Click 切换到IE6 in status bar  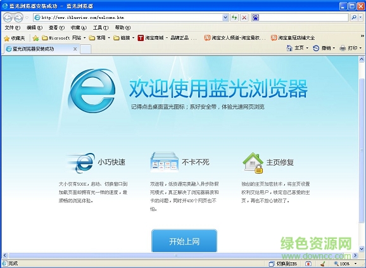click(283, 264)
